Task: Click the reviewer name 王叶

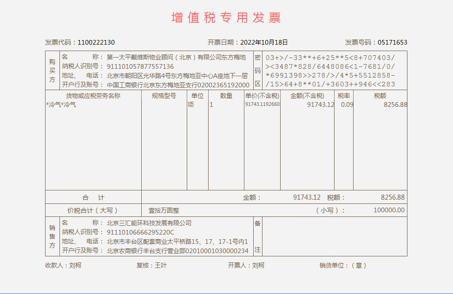Action: (x=161, y=266)
